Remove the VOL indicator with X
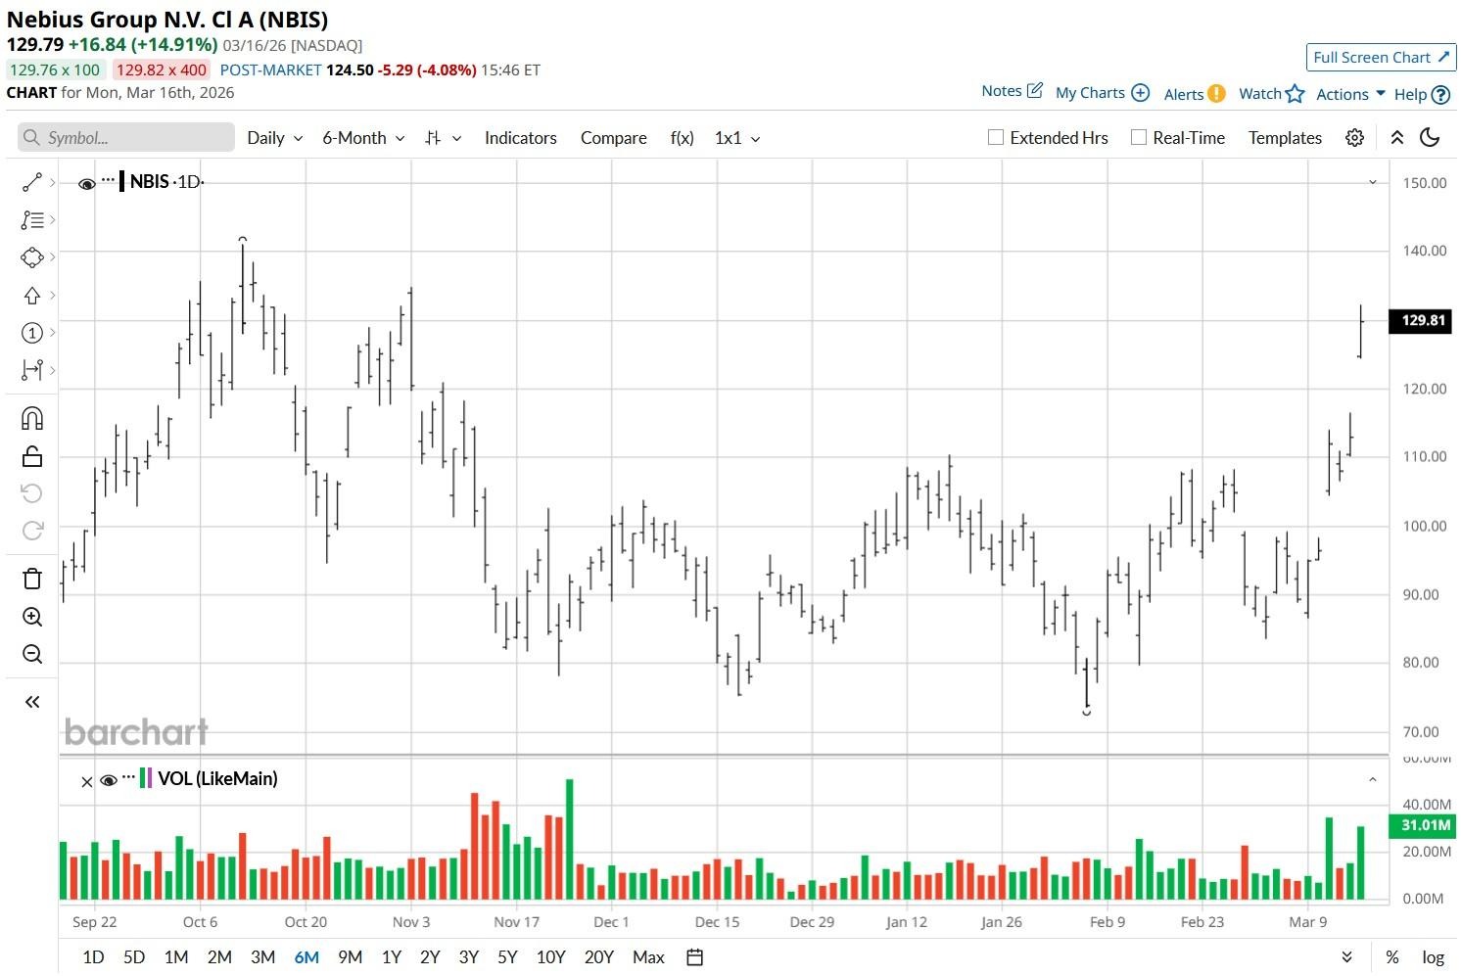Viewport: 1461px width, 976px height. tap(86, 781)
